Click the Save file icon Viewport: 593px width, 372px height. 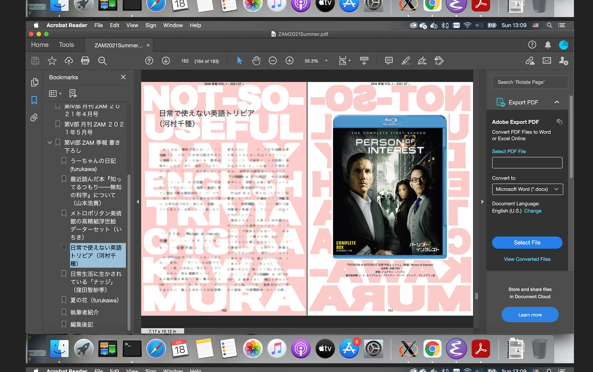pyautogui.click(x=35, y=61)
